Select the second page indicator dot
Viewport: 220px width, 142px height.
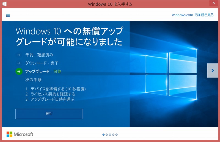pyautogui.click(x=107, y=135)
